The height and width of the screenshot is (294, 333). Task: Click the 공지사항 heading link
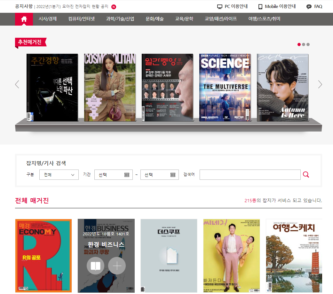24,6
